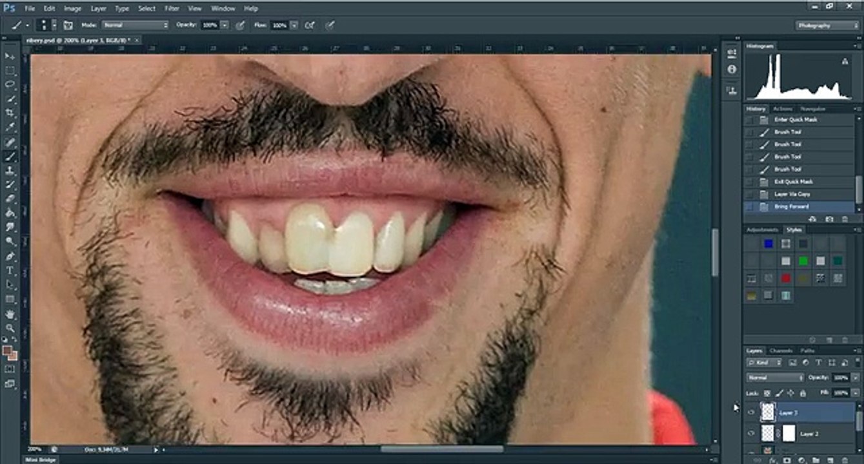Viewport: 864px width, 464px height.
Task: Select the Zoom tool
Action: [x=10, y=328]
